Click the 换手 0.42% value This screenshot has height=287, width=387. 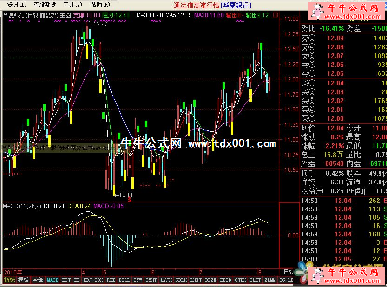tap(335, 174)
